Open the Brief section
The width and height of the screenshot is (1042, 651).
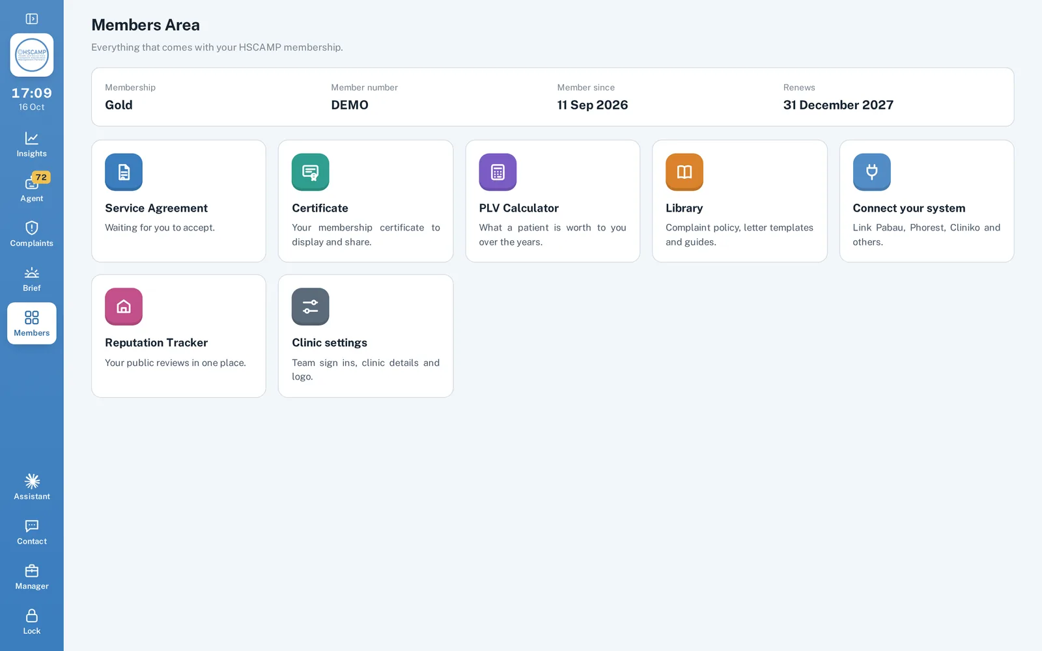coord(32,279)
